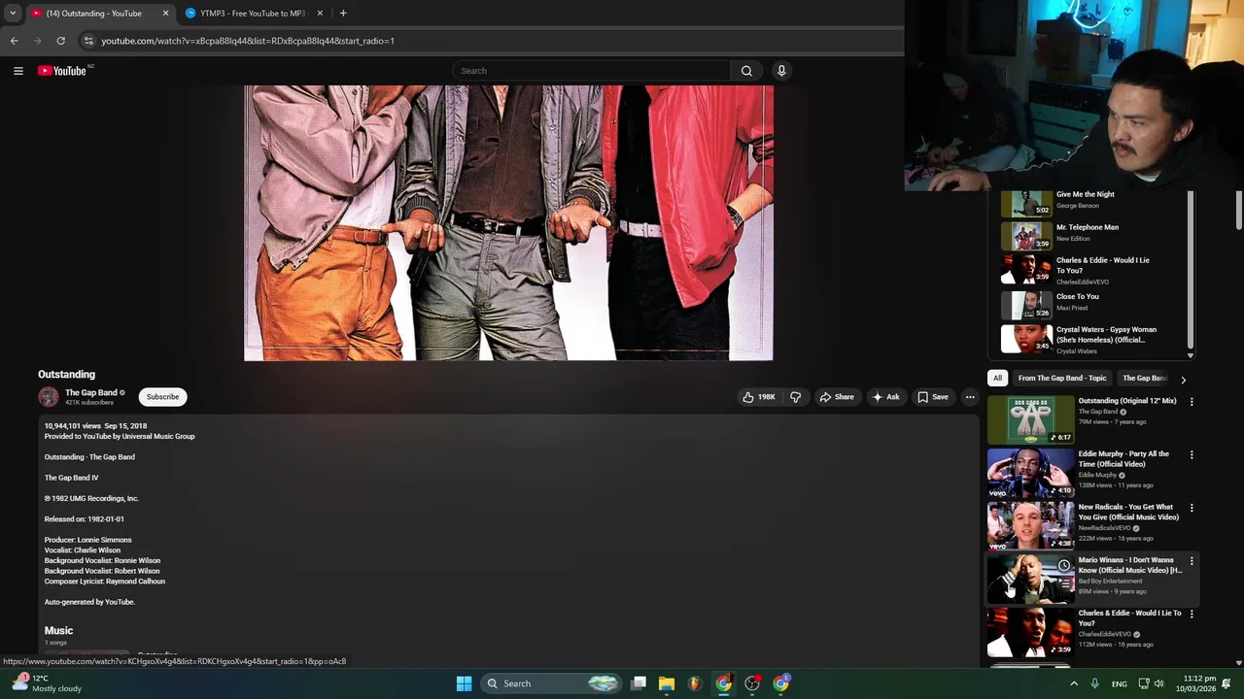The height and width of the screenshot is (699, 1244).
Task: Open The Gap Band channel avatar
Action: click(49, 397)
